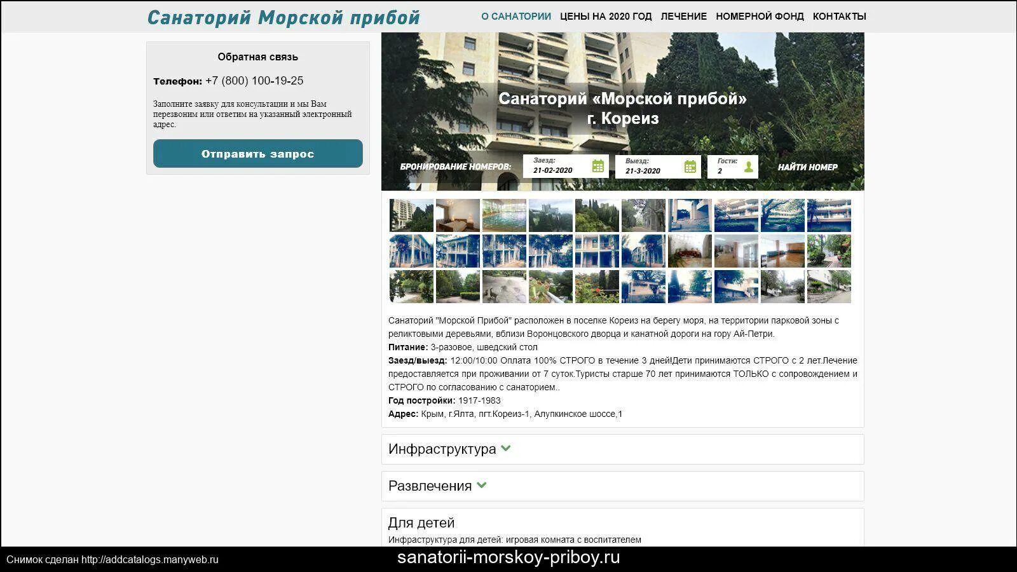
Task: Click the Адрес line with Алупкинское шоссе
Action: [x=505, y=414]
